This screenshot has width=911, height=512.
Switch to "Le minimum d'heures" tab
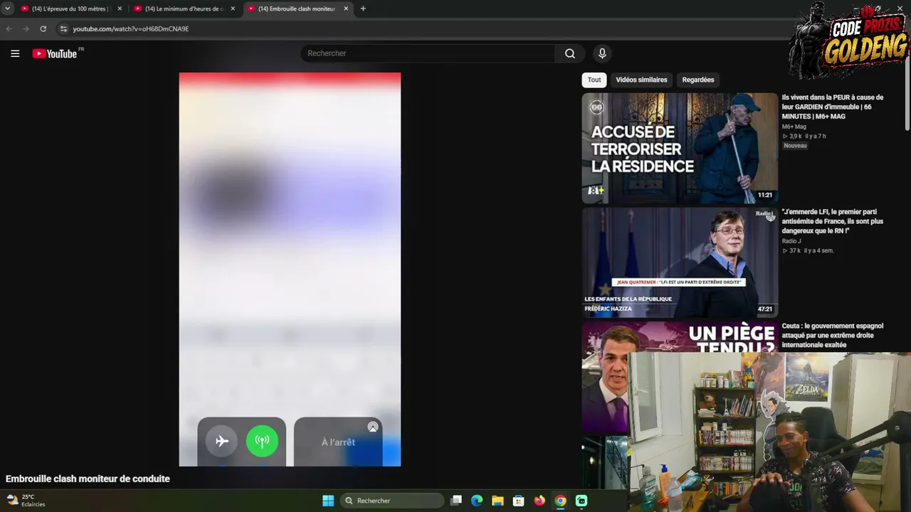185,9
